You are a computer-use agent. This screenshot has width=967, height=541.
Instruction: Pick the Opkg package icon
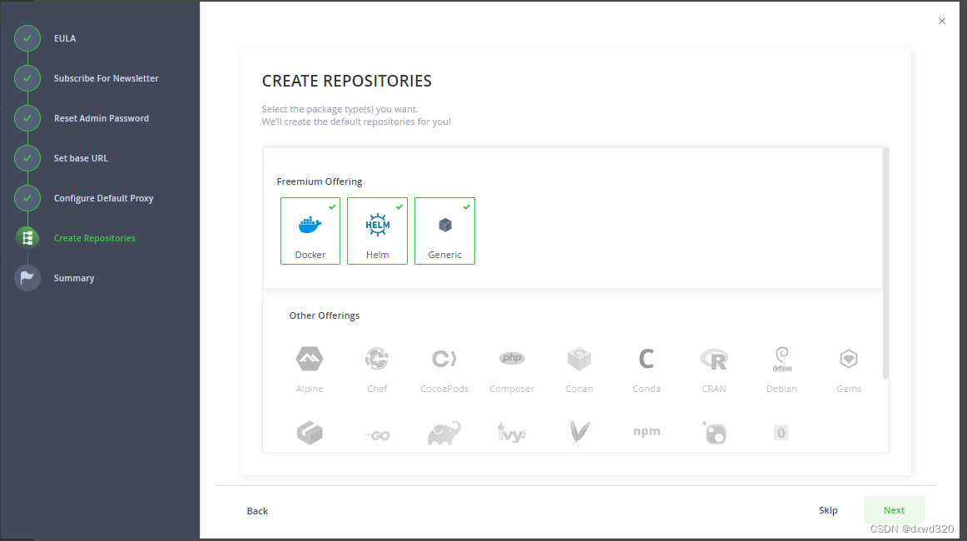781,433
